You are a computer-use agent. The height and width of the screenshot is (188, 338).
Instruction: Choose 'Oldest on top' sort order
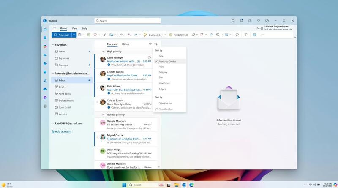tap(165, 103)
